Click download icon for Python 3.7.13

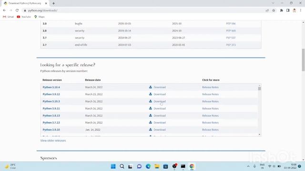pos(151,123)
